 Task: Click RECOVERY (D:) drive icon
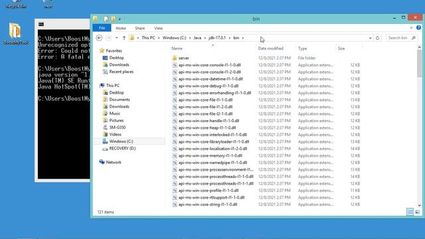point(105,149)
